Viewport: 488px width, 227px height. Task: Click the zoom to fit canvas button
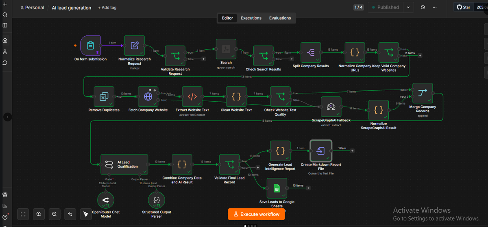coord(23,214)
